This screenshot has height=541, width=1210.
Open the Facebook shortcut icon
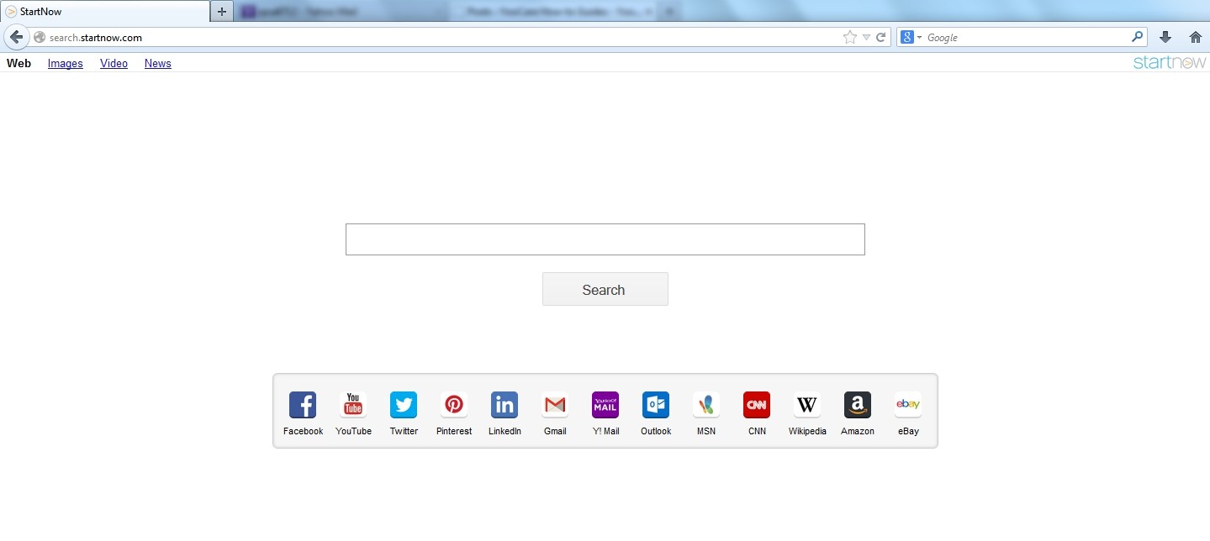(x=303, y=405)
